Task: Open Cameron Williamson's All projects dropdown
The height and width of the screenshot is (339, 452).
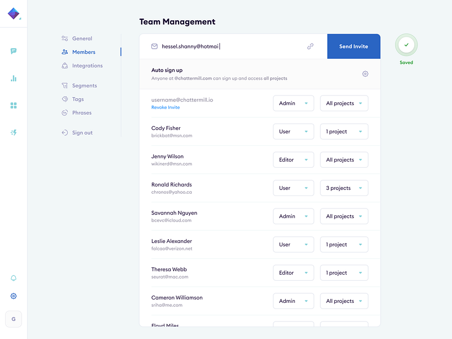Action: tap(344, 301)
